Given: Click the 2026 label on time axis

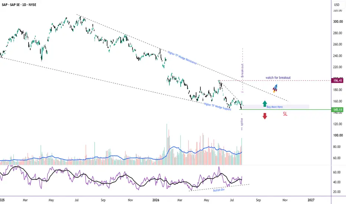Looking at the screenshot, I should (156, 200).
